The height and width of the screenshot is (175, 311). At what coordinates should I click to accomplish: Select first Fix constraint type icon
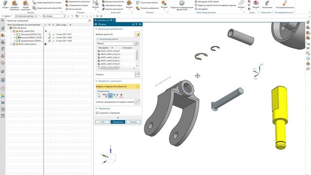coord(99,96)
